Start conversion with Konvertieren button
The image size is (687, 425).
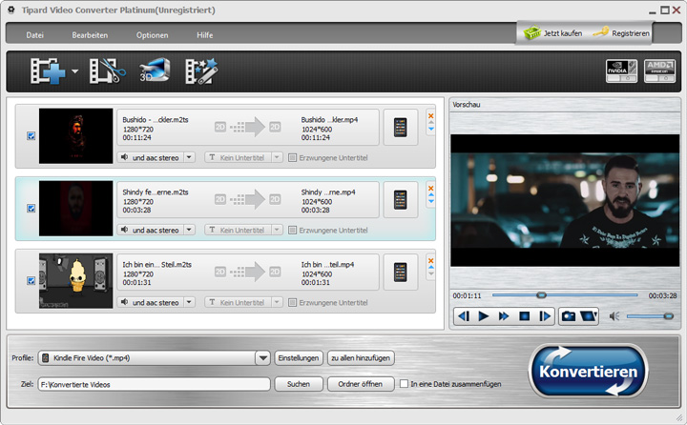point(588,372)
